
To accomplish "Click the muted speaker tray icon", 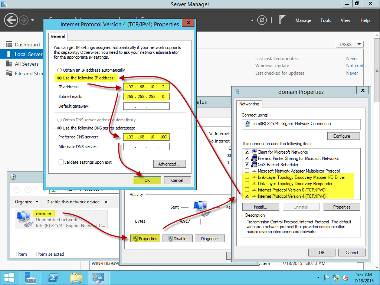I will pos(345,278).
